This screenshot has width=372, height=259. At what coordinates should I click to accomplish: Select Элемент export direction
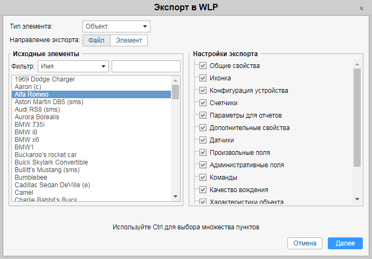pyautogui.click(x=129, y=40)
